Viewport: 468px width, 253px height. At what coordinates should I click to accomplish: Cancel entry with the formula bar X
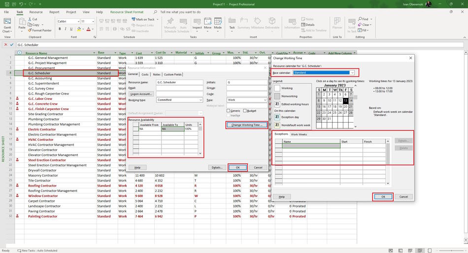[5, 45]
